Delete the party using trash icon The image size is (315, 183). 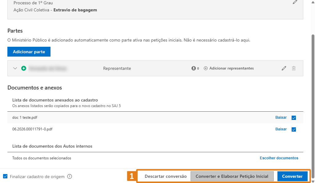(x=294, y=68)
